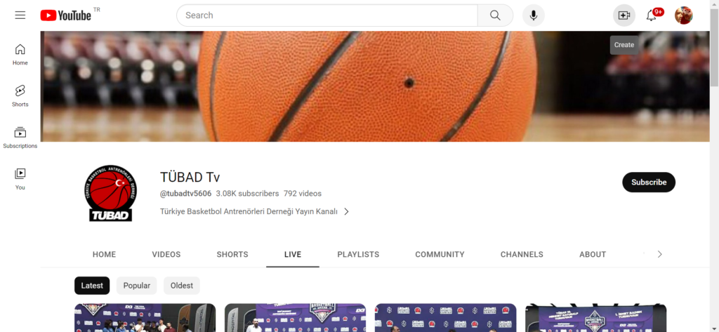
Task: Filter by Oldest chip
Action: [182, 285]
